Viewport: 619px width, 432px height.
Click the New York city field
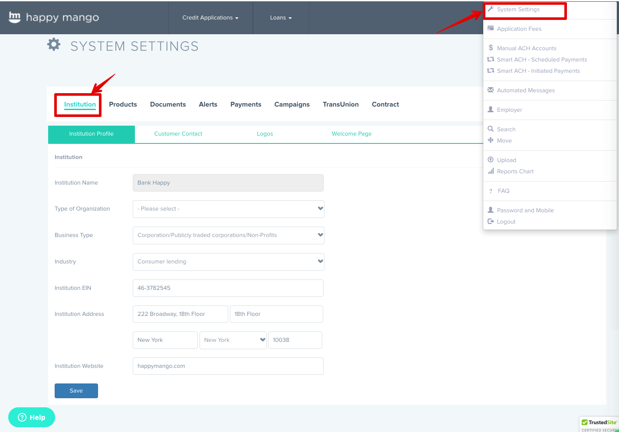pos(165,340)
